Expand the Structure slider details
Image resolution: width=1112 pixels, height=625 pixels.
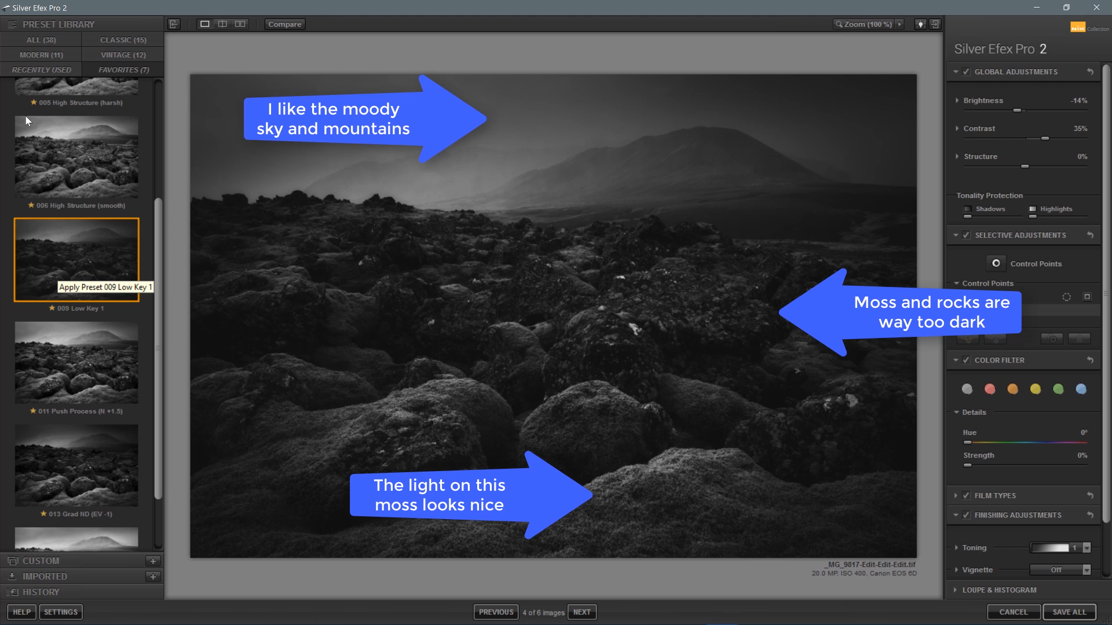click(x=957, y=156)
